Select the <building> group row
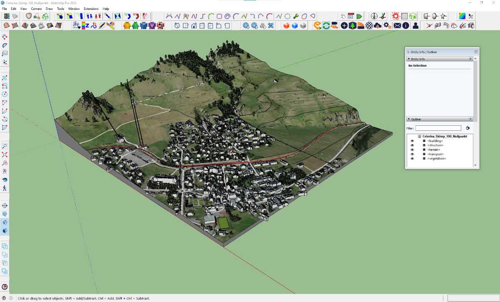This screenshot has height=302, width=500. pyautogui.click(x=435, y=141)
